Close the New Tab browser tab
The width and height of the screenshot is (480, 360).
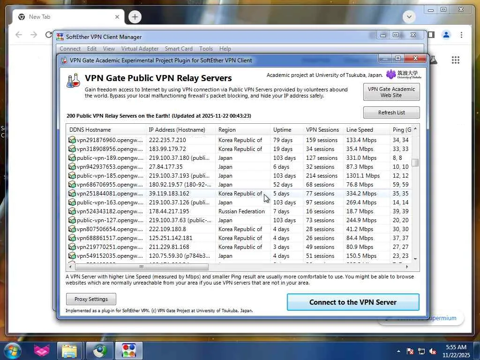[117, 17]
